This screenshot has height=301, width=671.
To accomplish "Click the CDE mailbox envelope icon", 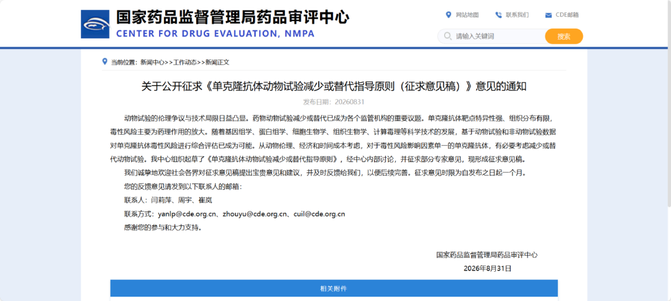I will pos(548,16).
